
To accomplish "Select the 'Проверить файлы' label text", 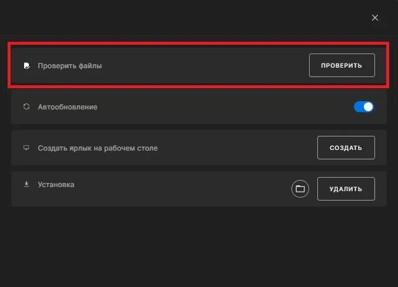I will [x=70, y=66].
